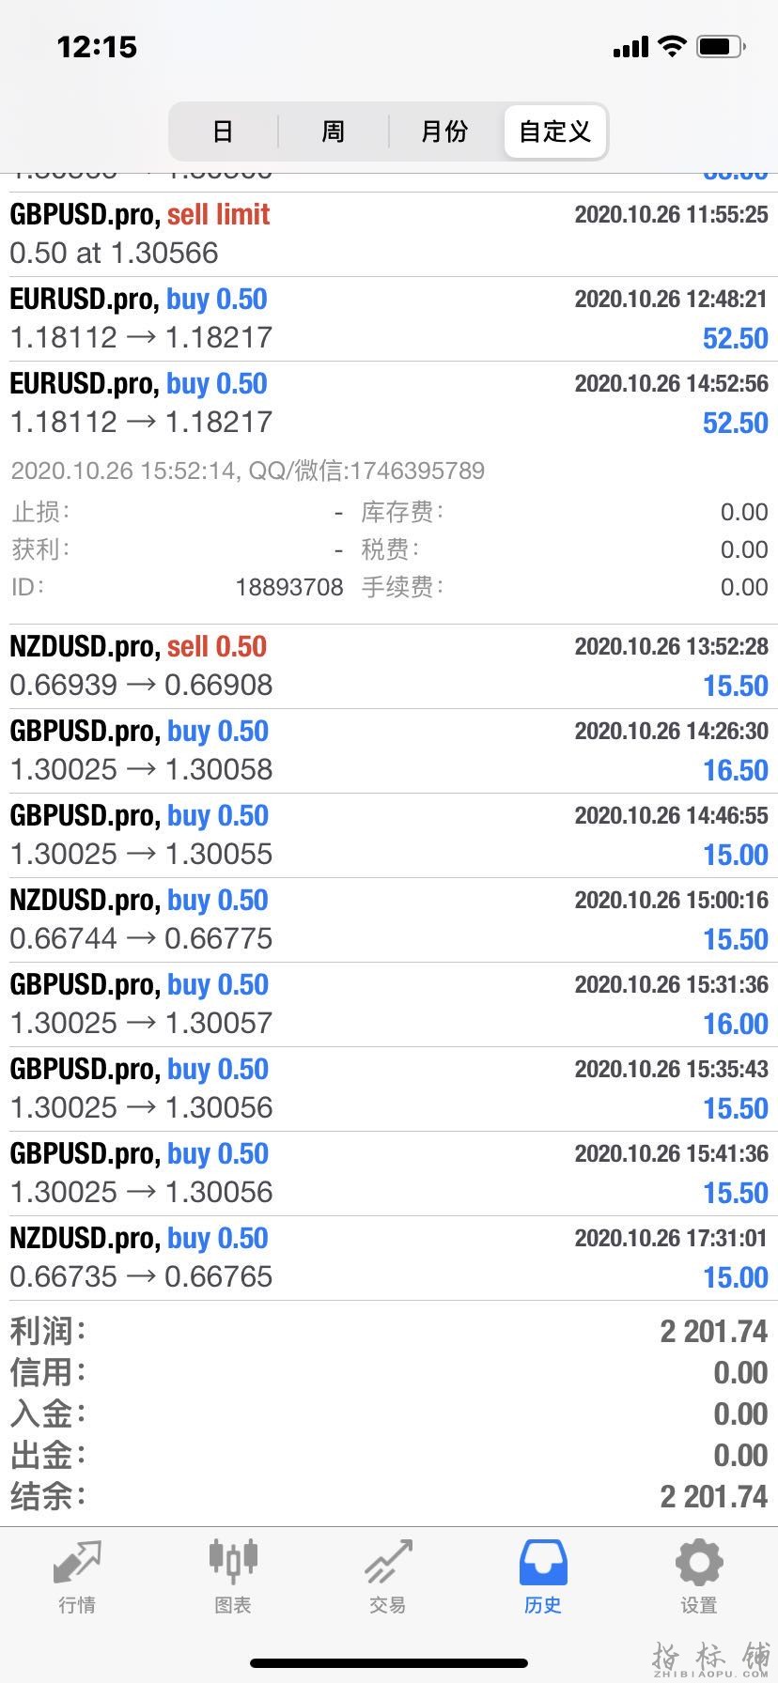Screen dimensions: 778x1683
Task: Select the 日 day period segment
Action: pyautogui.click(x=223, y=131)
